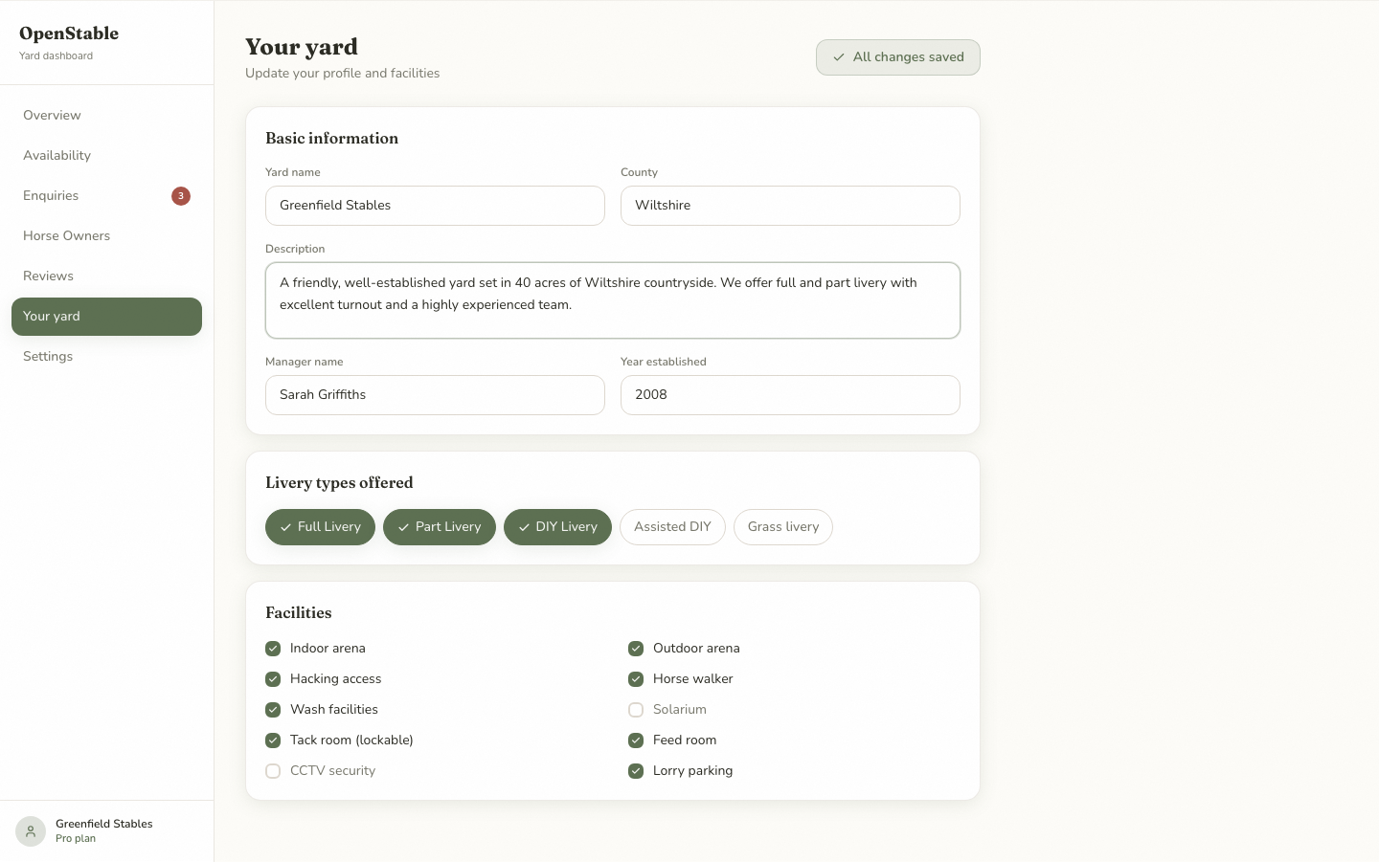The height and width of the screenshot is (862, 1379).
Task: Check the CCTV security checkbox
Action: coord(273,771)
